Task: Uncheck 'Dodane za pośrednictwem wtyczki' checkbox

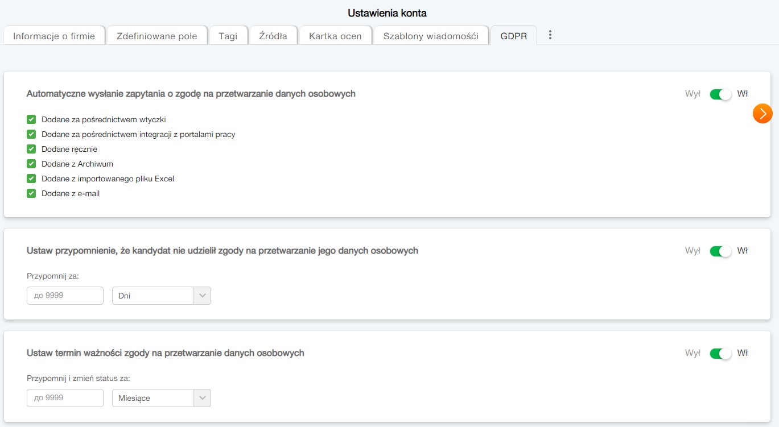Action: point(31,120)
